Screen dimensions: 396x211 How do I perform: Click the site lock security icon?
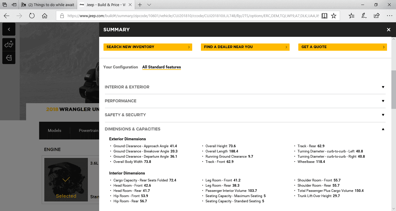(62, 16)
